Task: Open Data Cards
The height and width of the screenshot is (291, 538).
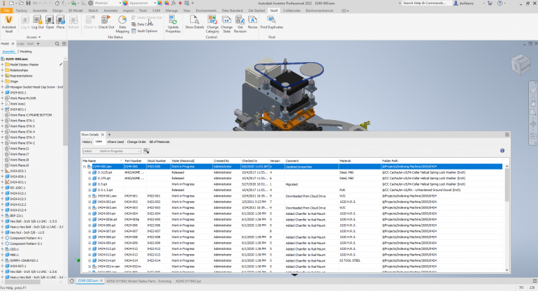Action: tap(143, 24)
